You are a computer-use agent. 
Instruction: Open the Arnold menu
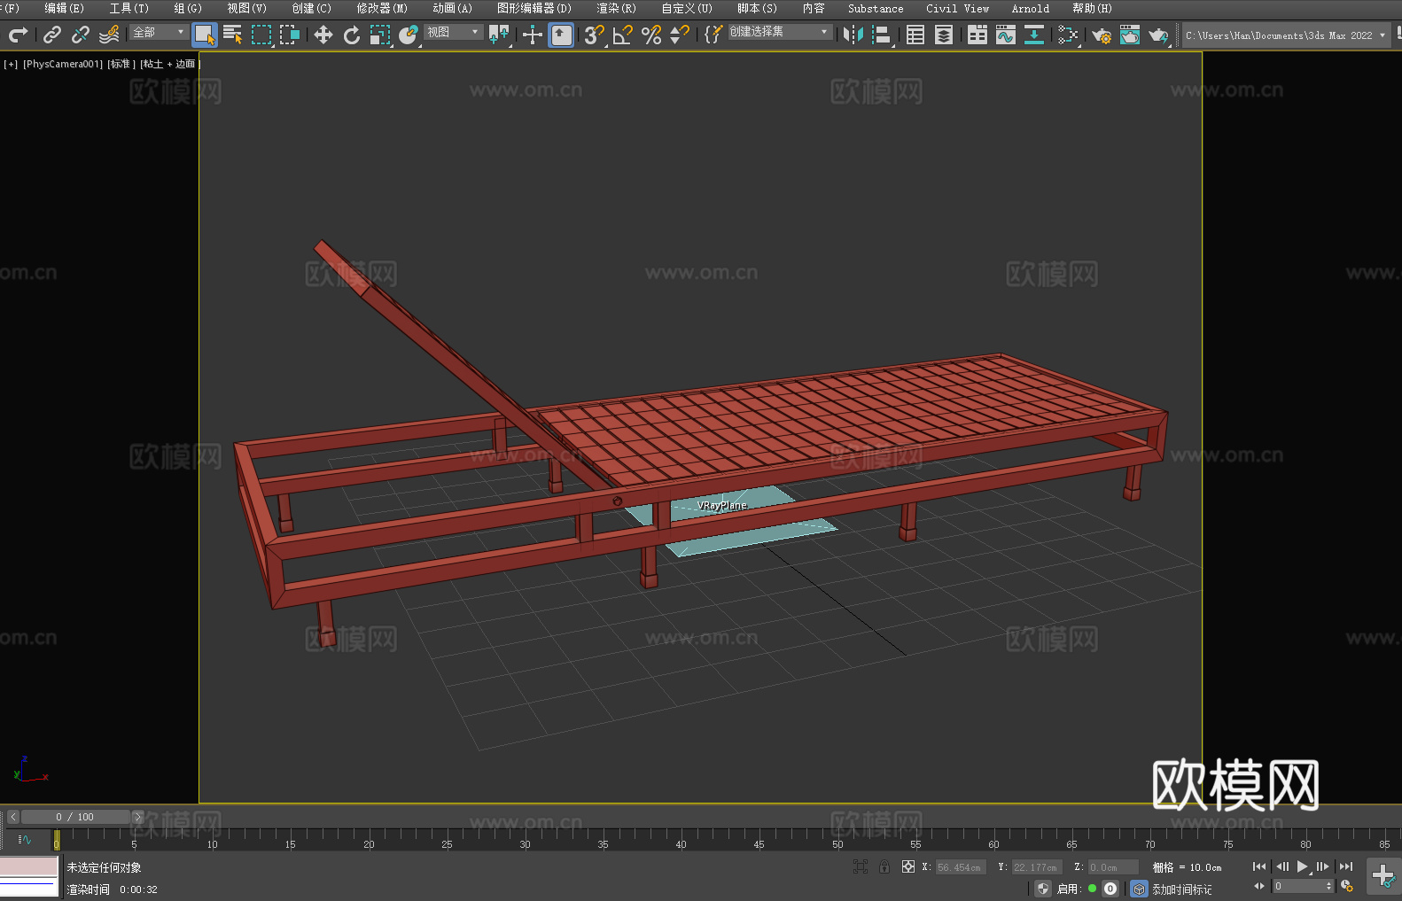coord(1030,8)
